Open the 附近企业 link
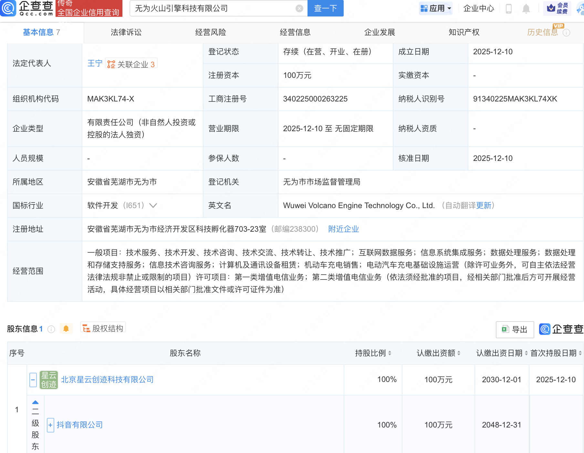Image resolution: width=584 pixels, height=453 pixels. [x=343, y=229]
